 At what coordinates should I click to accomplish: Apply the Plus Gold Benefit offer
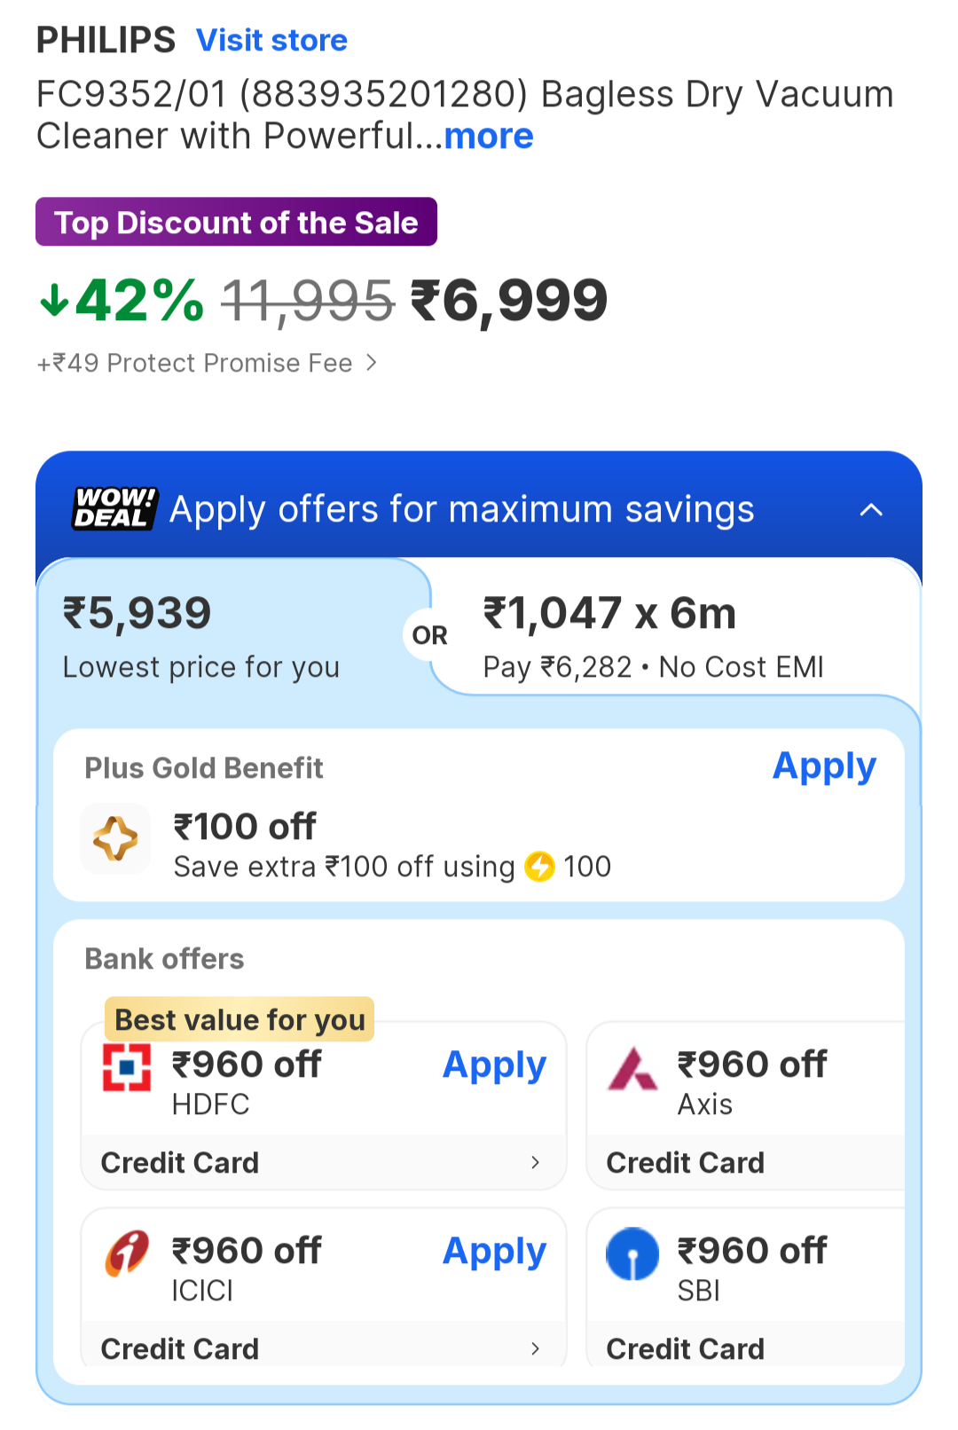[824, 766]
